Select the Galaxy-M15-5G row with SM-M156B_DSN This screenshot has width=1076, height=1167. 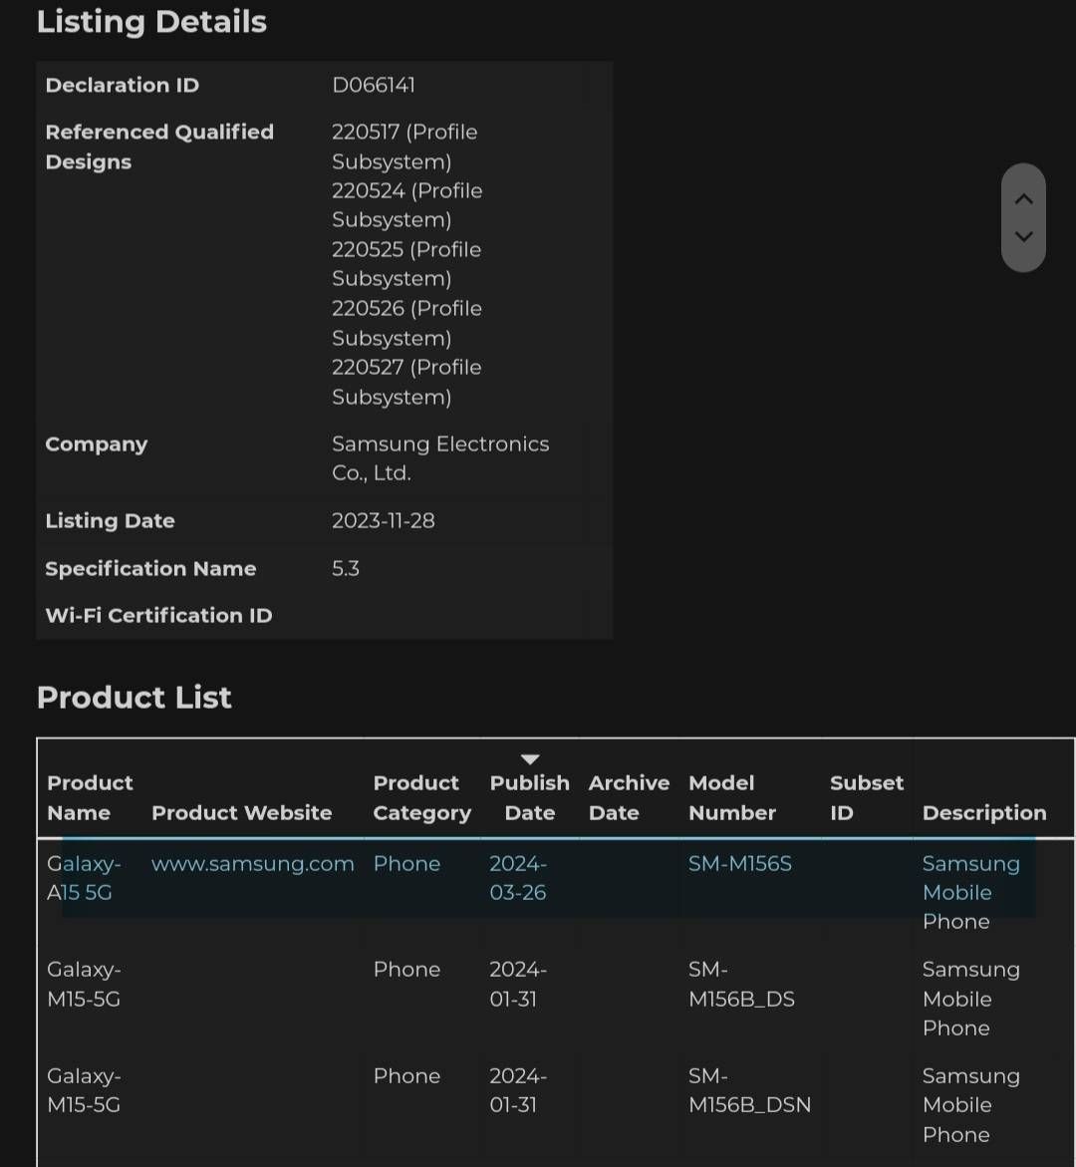[399, 1104]
